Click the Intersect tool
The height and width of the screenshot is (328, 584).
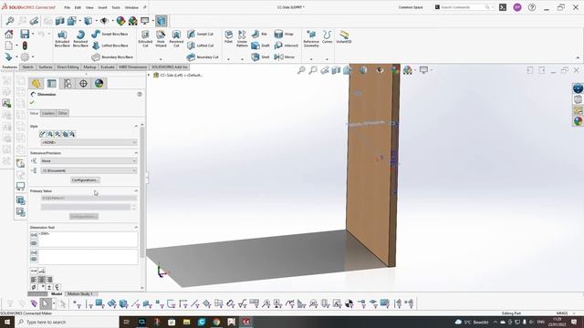point(286,46)
